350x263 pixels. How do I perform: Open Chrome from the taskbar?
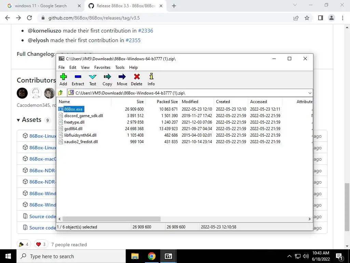(151, 256)
